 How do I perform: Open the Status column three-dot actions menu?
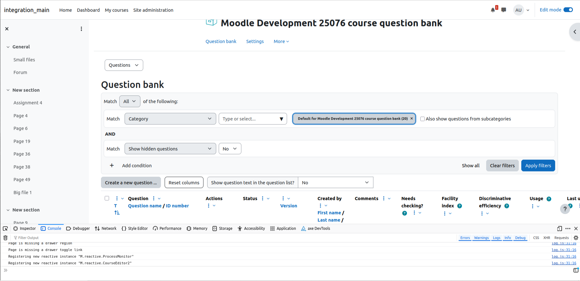pyautogui.click(x=263, y=198)
